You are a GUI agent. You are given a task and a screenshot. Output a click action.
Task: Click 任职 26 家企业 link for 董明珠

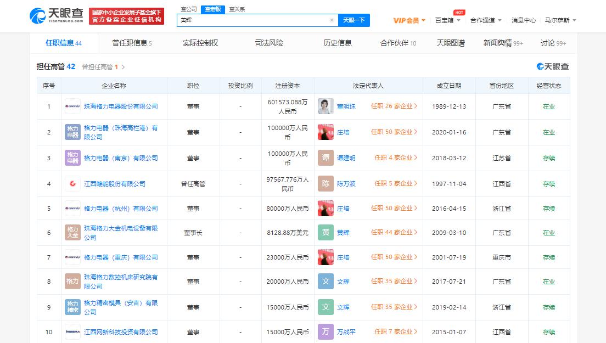click(394, 106)
